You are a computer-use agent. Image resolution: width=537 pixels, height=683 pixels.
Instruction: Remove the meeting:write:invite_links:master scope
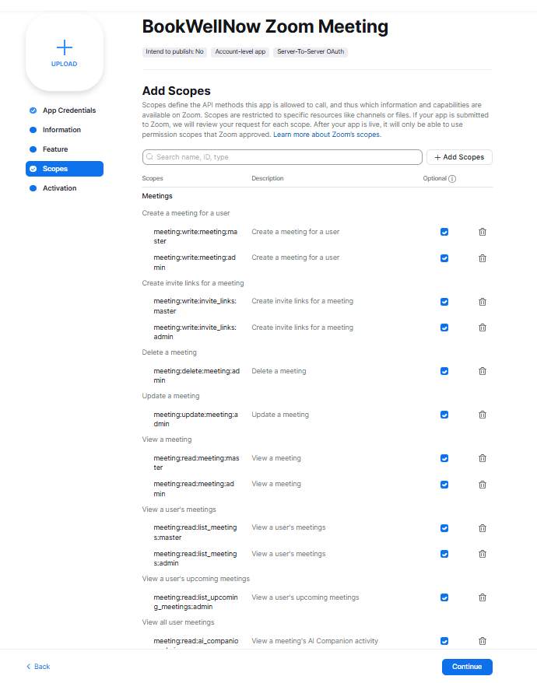coord(482,301)
